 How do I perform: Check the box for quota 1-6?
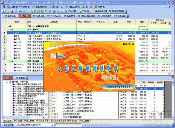pyautogui.click(x=50, y=101)
